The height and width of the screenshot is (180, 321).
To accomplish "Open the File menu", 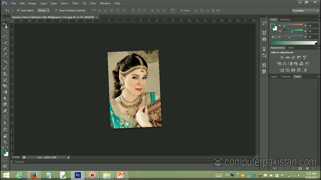I will tap(14, 3).
